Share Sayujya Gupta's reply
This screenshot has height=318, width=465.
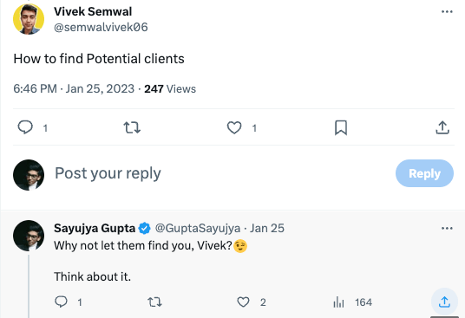click(x=444, y=302)
